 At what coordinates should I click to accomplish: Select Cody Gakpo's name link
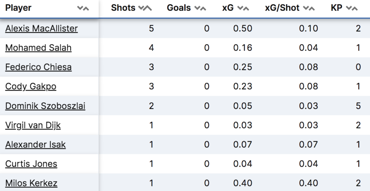31,86
